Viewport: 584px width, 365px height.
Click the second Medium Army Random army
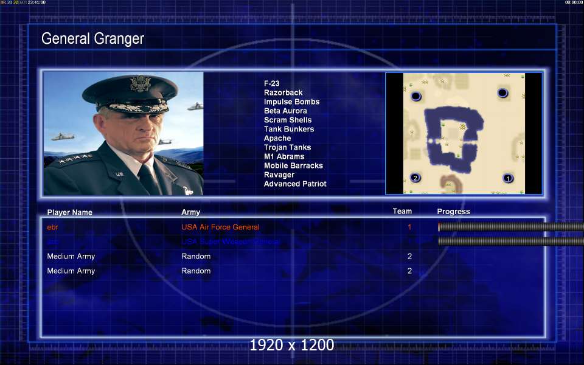(x=196, y=271)
